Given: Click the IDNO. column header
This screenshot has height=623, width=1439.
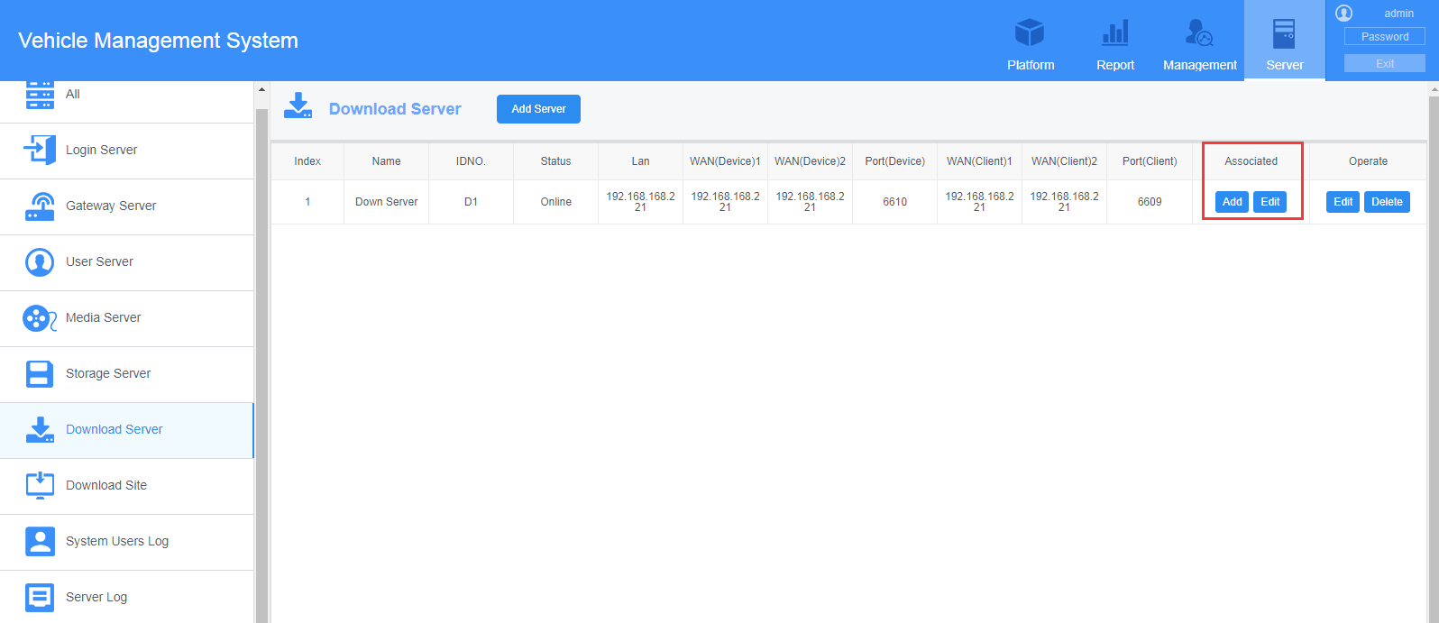Looking at the screenshot, I should (x=471, y=161).
